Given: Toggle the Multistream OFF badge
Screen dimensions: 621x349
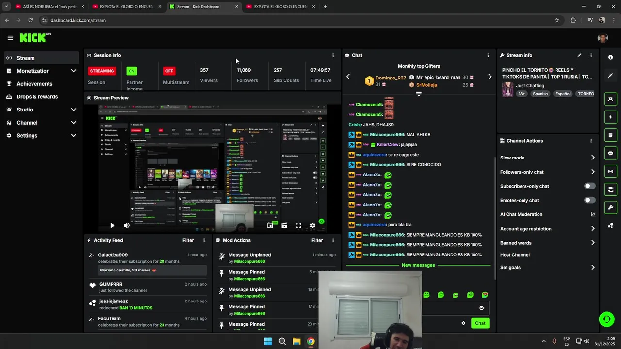Looking at the screenshot, I should point(169,71).
